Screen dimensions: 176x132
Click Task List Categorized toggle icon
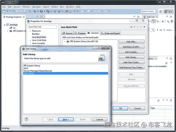154,21
